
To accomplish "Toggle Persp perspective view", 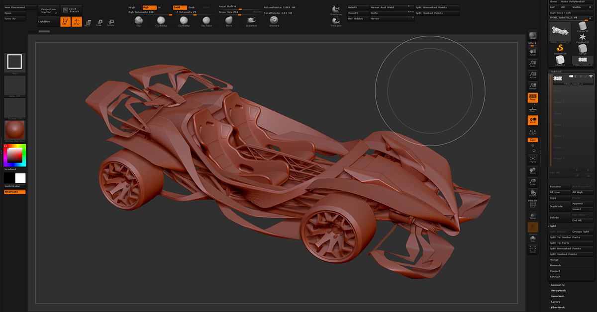I will 532,98.
